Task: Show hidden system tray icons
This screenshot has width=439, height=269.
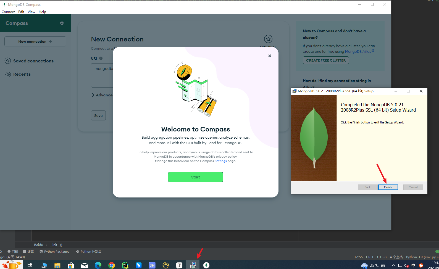Action: point(393,265)
